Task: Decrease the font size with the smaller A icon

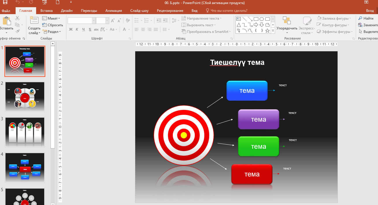Action: 119,21
